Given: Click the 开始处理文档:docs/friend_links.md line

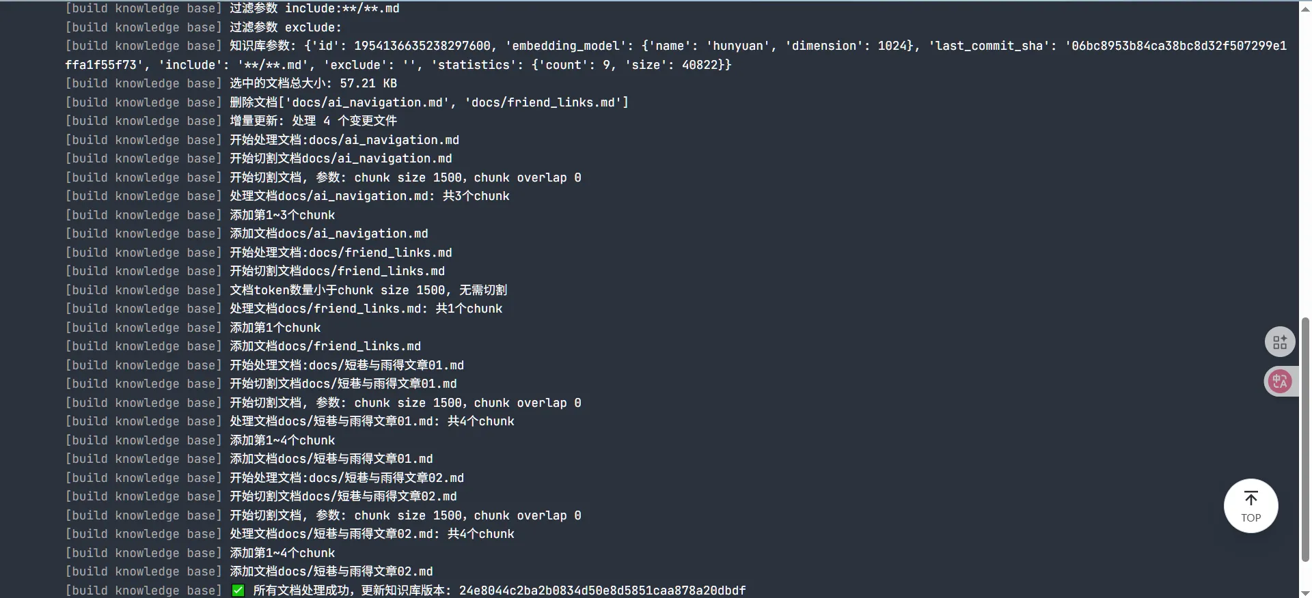Looking at the screenshot, I should point(258,253).
